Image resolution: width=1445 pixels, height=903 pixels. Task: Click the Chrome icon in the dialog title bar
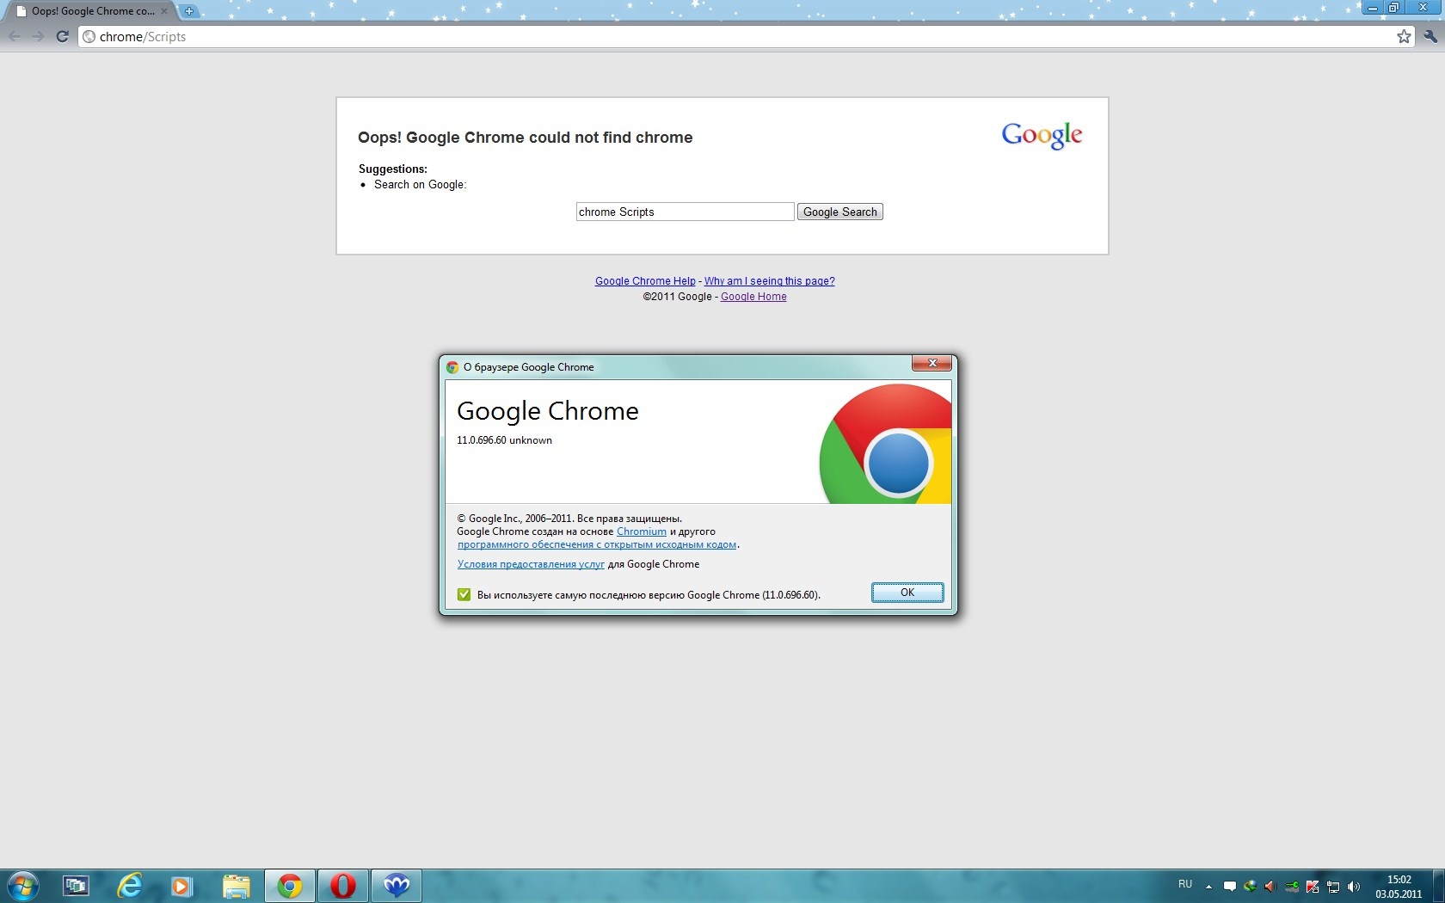click(452, 367)
